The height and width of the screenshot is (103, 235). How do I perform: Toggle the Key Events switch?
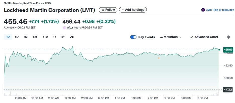(x=133, y=37)
